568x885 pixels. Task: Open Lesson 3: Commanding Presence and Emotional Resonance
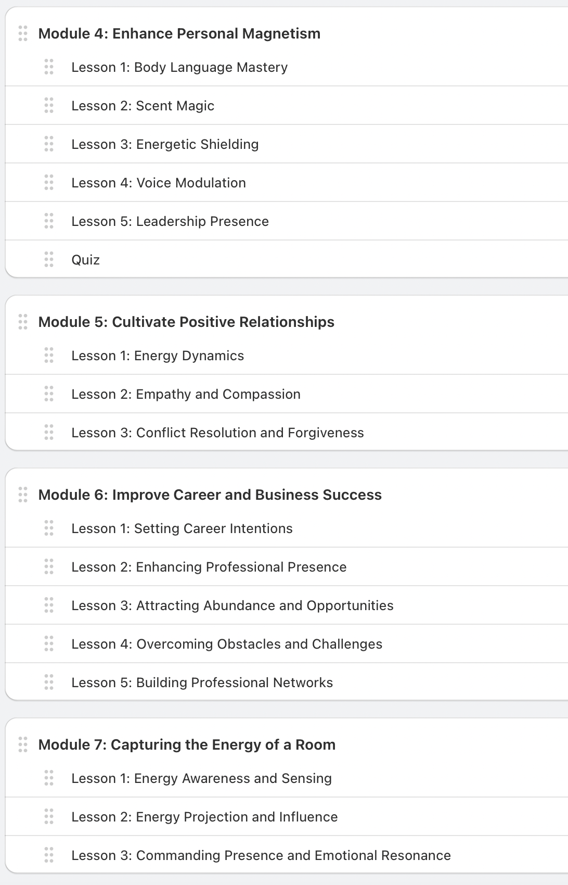(x=261, y=856)
